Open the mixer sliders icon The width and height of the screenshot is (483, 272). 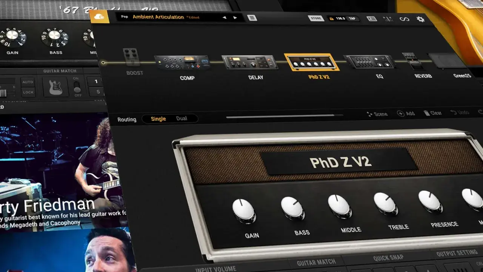pyautogui.click(x=388, y=19)
